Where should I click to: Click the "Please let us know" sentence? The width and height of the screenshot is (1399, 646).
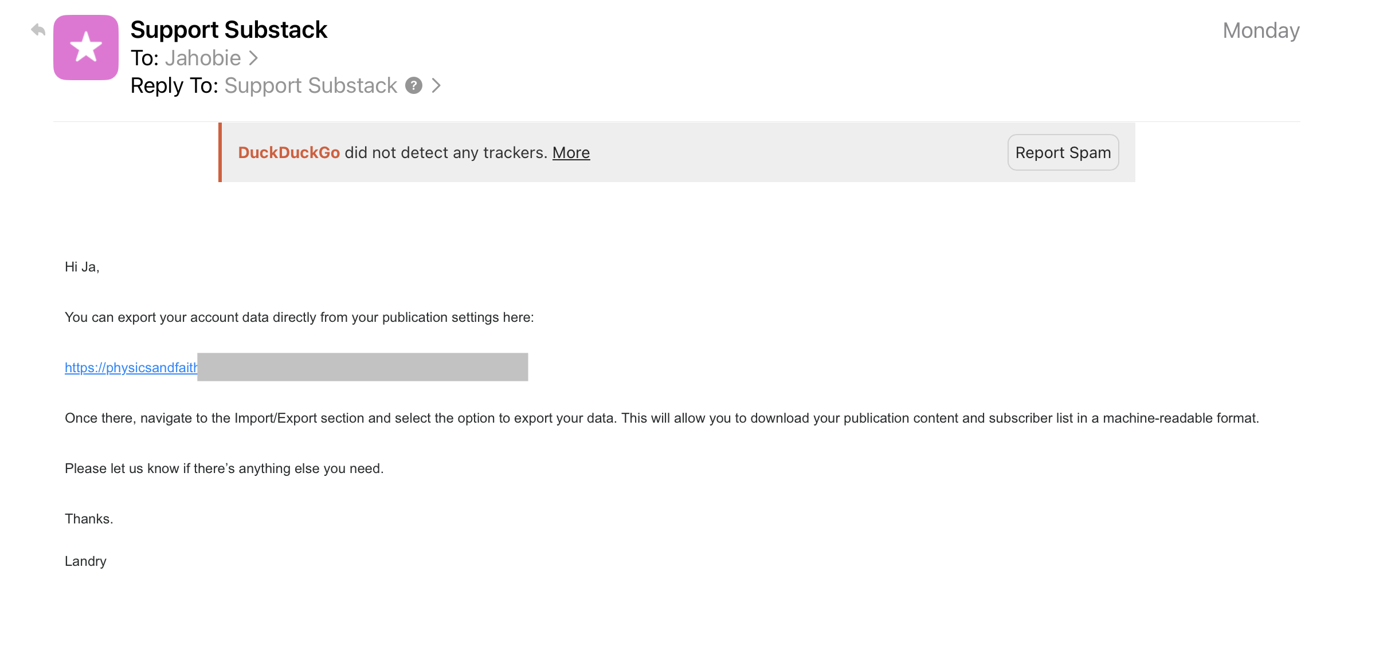click(224, 468)
